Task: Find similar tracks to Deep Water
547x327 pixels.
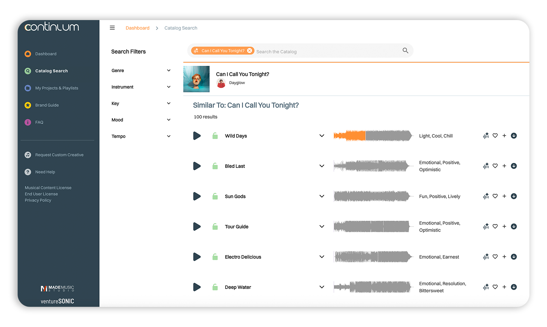Action: click(x=486, y=287)
